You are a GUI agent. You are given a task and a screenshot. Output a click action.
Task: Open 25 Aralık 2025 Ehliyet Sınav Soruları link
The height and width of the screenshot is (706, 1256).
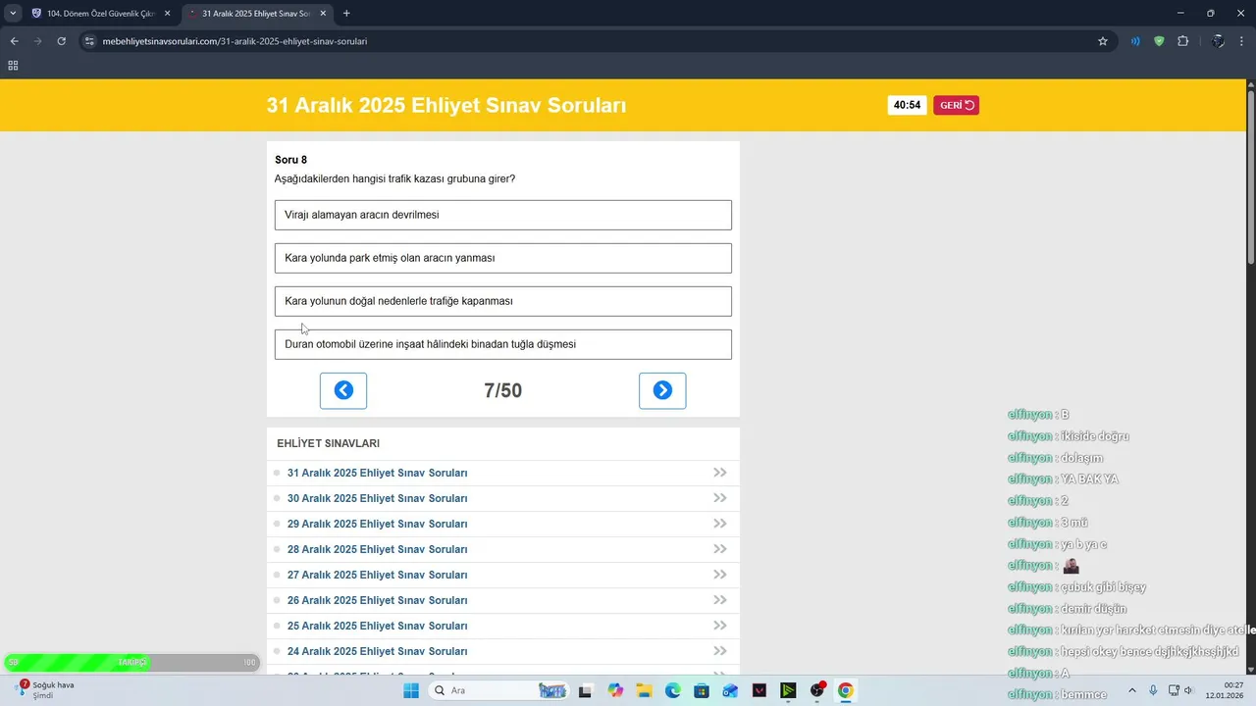(377, 626)
